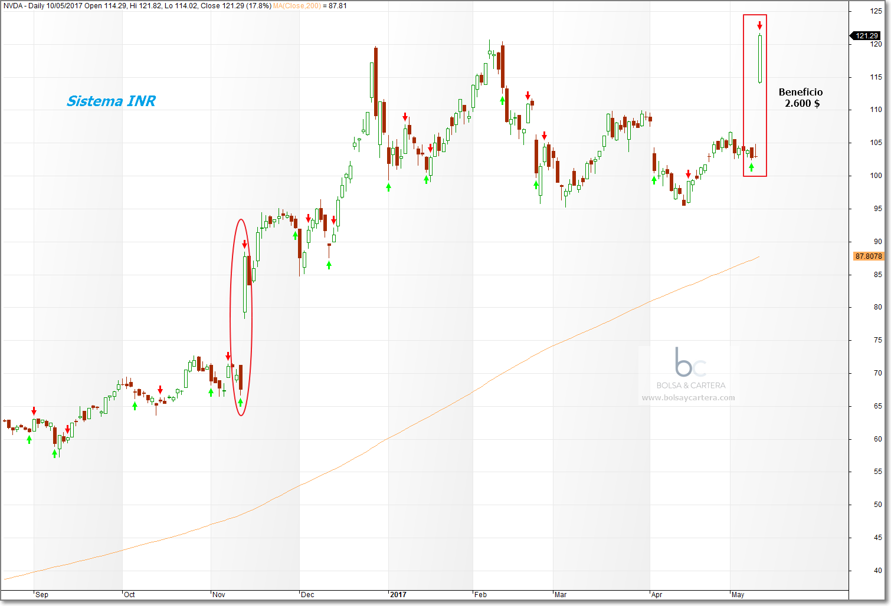Click the 55 price axis label
Image resolution: width=891 pixels, height=606 pixels.
[x=878, y=472]
